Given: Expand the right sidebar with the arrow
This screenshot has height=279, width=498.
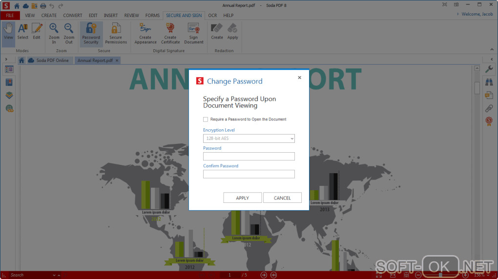Looking at the screenshot, I should pyautogui.click(x=492, y=60).
